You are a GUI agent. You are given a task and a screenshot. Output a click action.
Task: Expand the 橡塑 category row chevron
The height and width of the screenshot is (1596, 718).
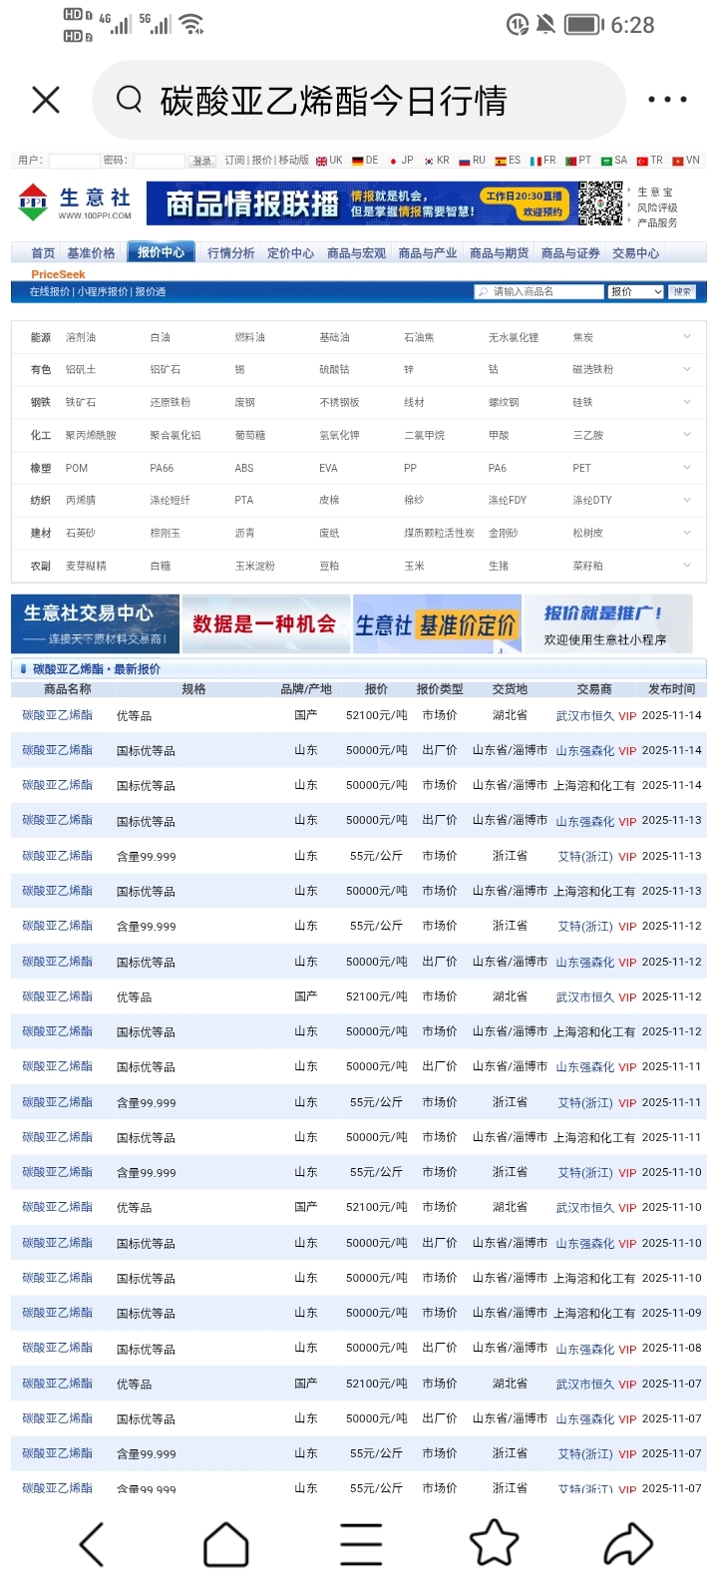tap(687, 467)
